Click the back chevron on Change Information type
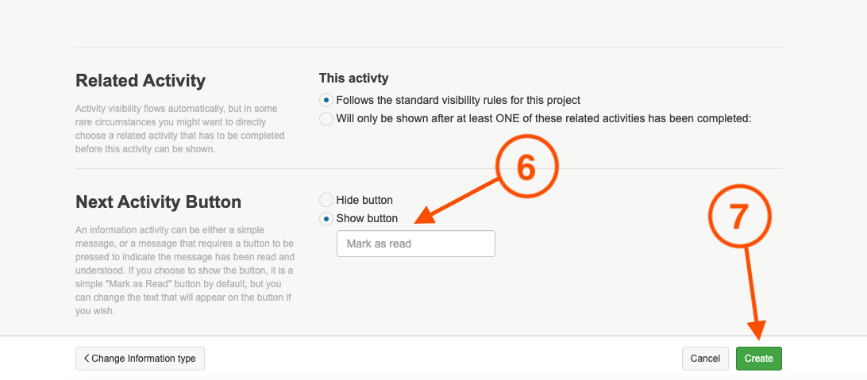 coord(87,359)
